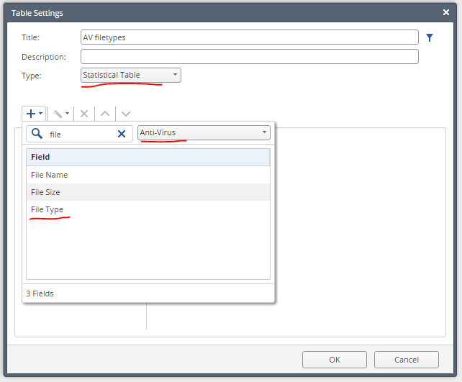462x382 pixels.
Task: Click the '3 Fields' count label
Action: click(40, 294)
